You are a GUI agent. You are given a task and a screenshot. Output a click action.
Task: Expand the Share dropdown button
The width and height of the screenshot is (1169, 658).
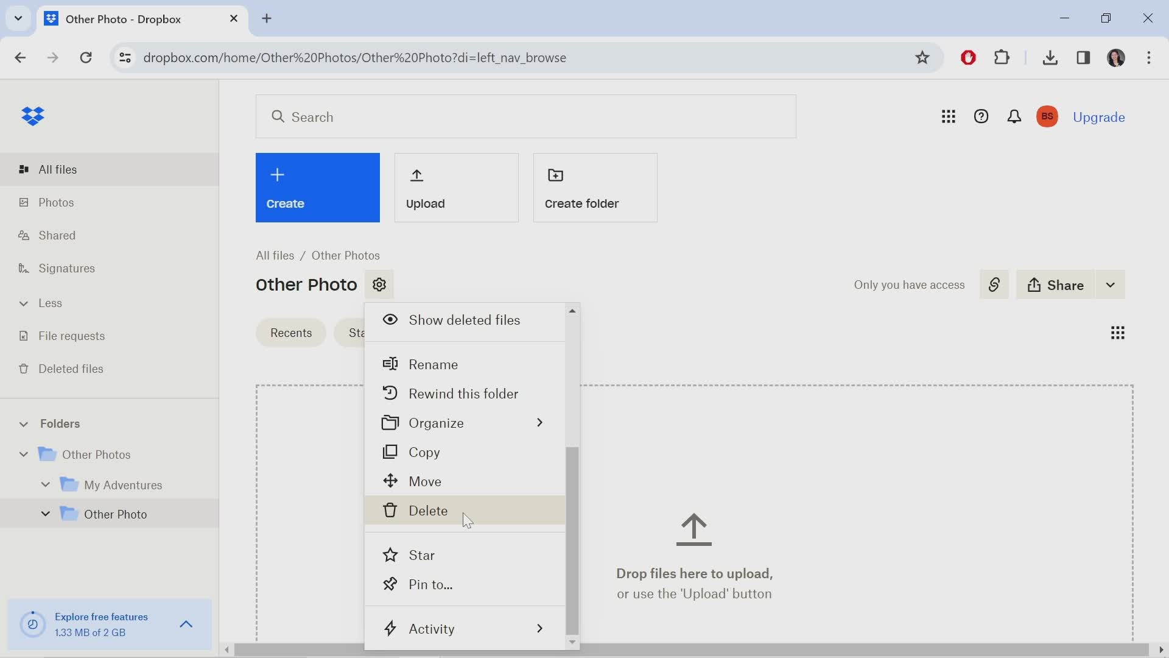[1111, 285]
